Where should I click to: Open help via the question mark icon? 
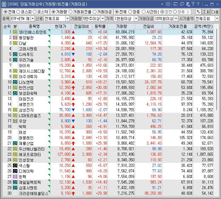198,4
